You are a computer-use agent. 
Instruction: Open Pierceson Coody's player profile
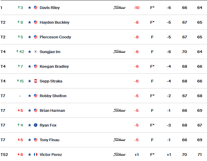pyautogui.click(x=55, y=37)
